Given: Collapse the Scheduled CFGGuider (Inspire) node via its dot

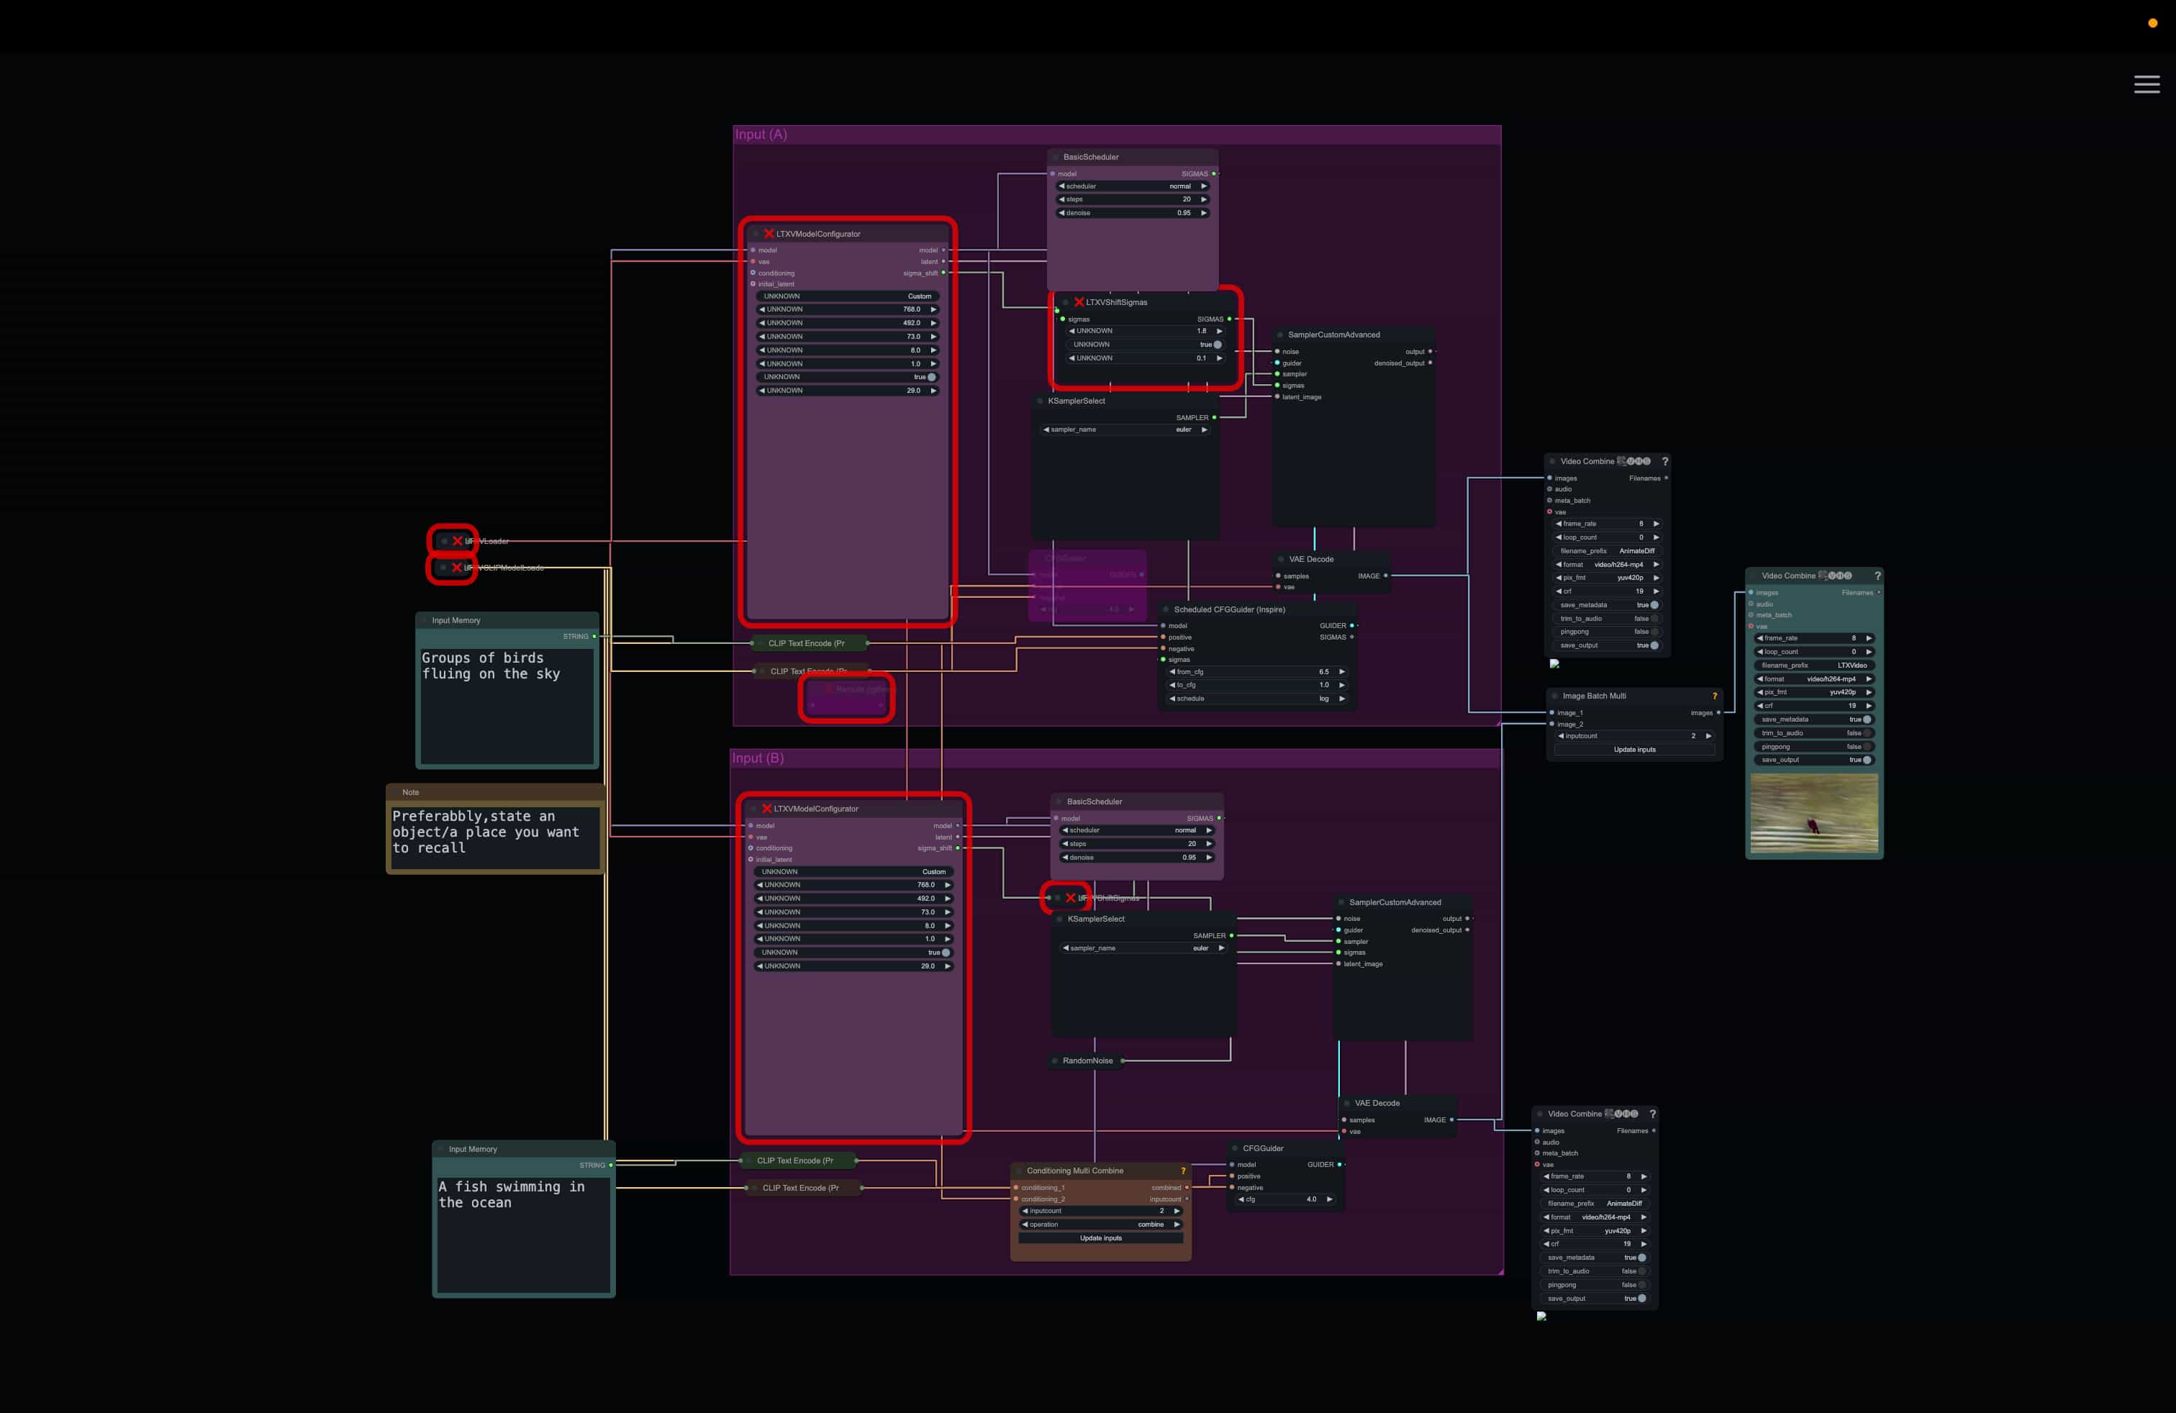Looking at the screenshot, I should click(x=1166, y=609).
